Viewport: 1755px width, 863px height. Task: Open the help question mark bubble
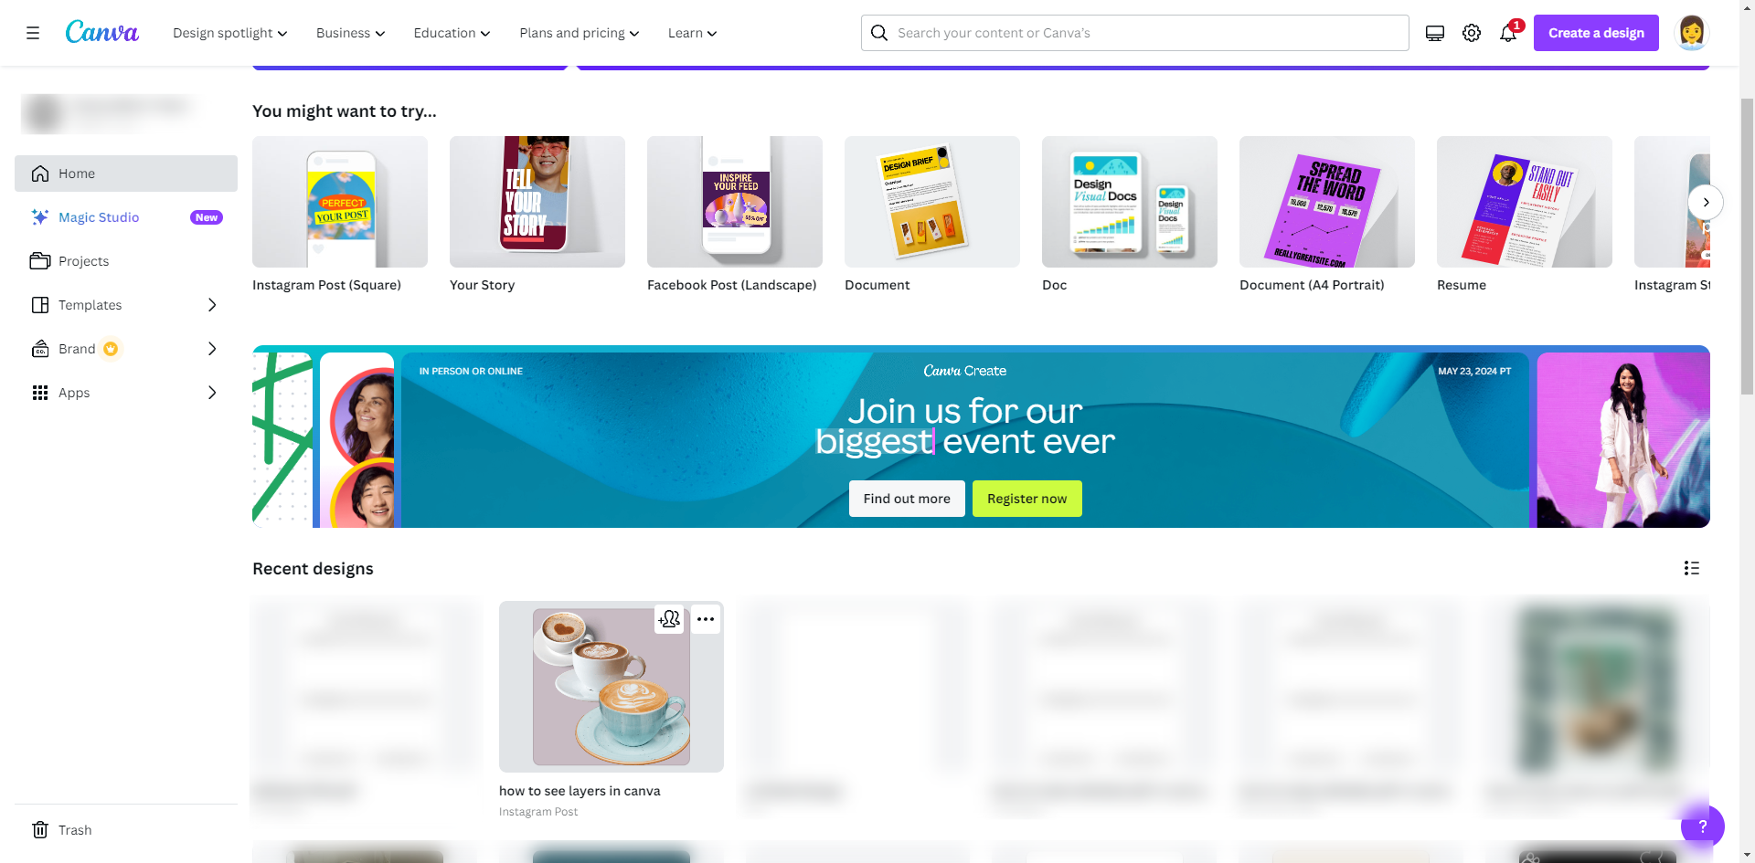(x=1702, y=826)
